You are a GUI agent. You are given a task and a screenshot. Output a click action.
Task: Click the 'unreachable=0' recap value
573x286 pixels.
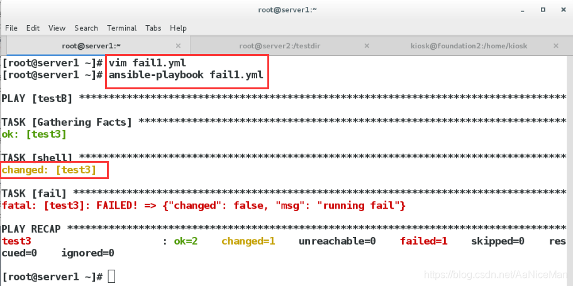pos(337,241)
